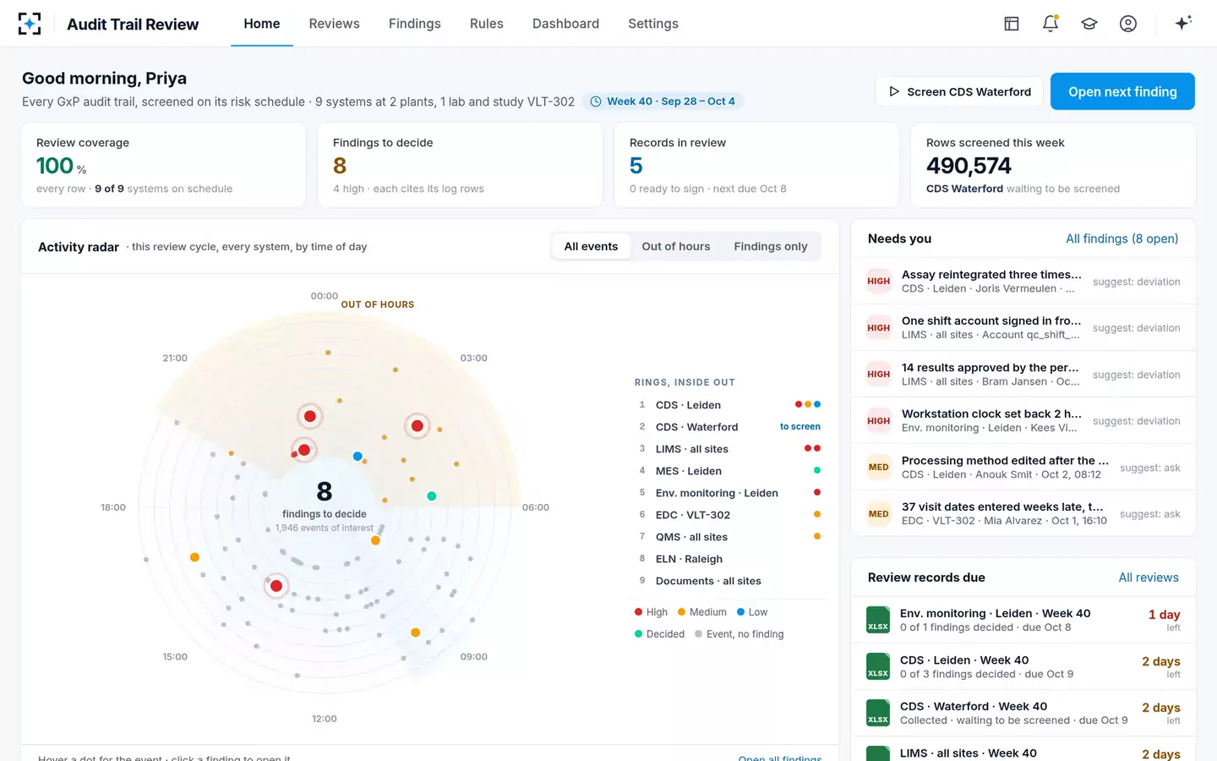1217x761 pixels.
Task: Select ring 7 QMS · all sites row
Action: click(728, 537)
